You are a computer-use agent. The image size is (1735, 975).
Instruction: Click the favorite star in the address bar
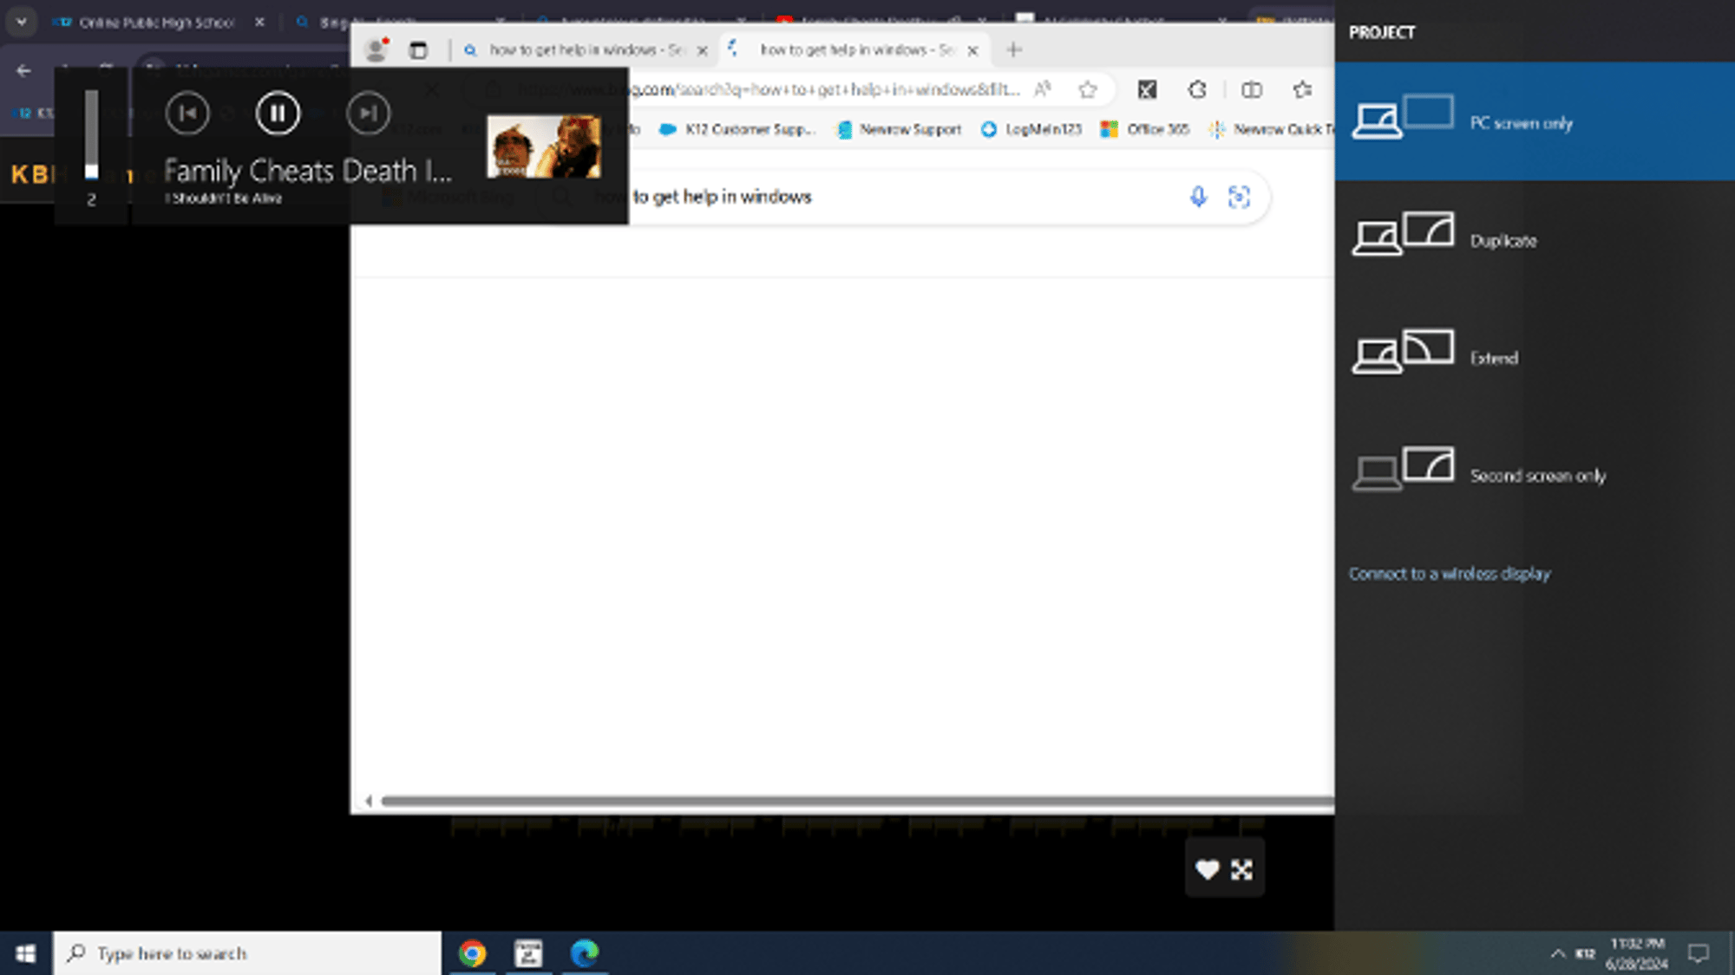pyautogui.click(x=1088, y=89)
